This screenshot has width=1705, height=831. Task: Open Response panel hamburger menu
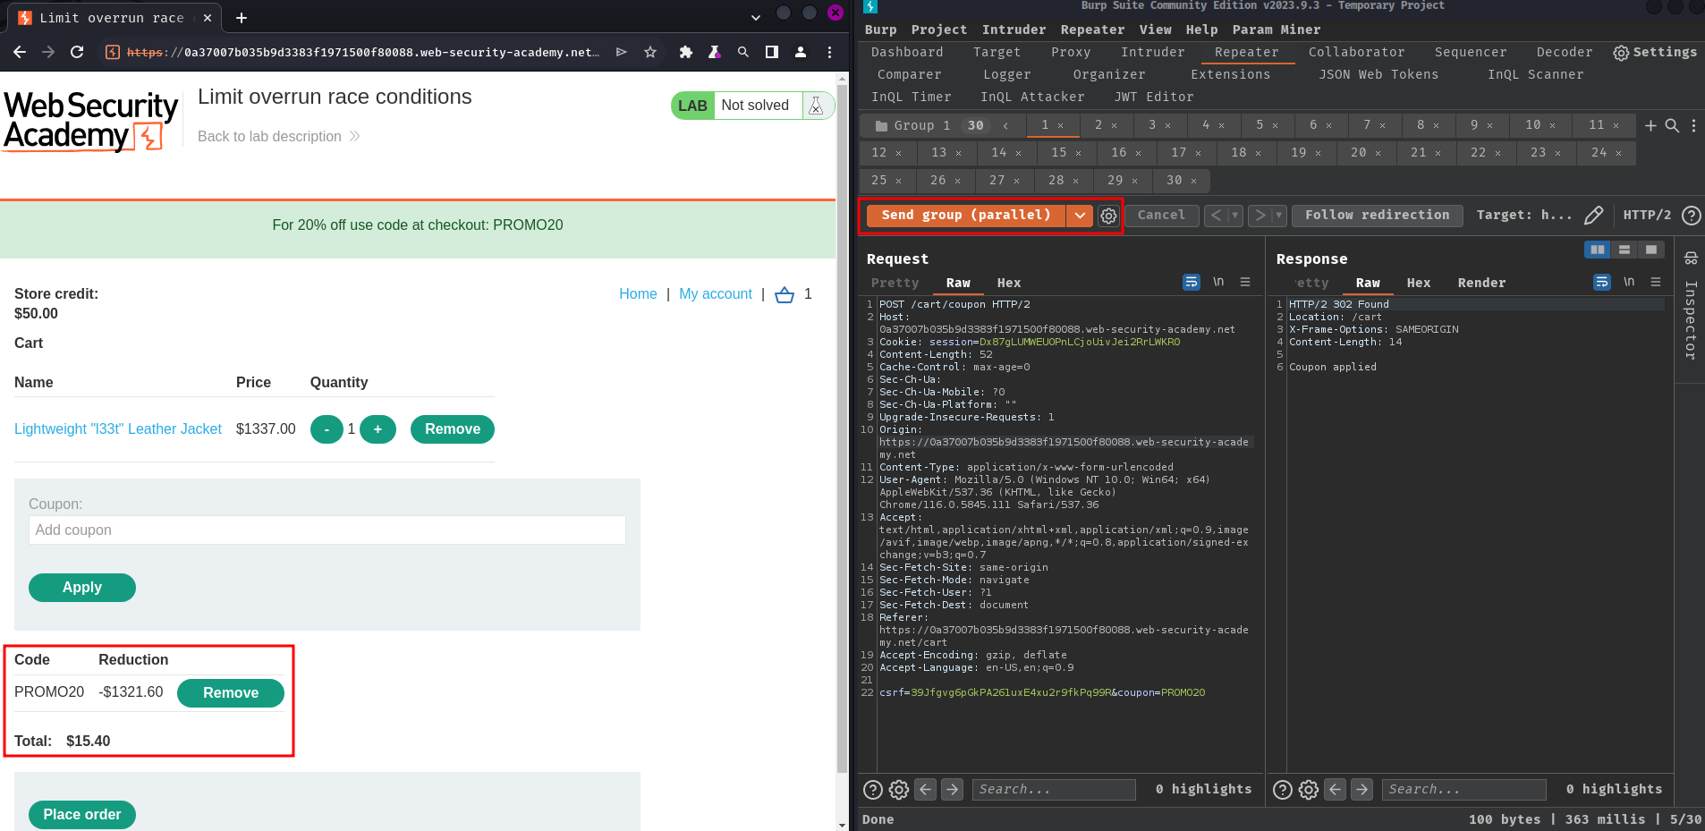(x=1656, y=282)
